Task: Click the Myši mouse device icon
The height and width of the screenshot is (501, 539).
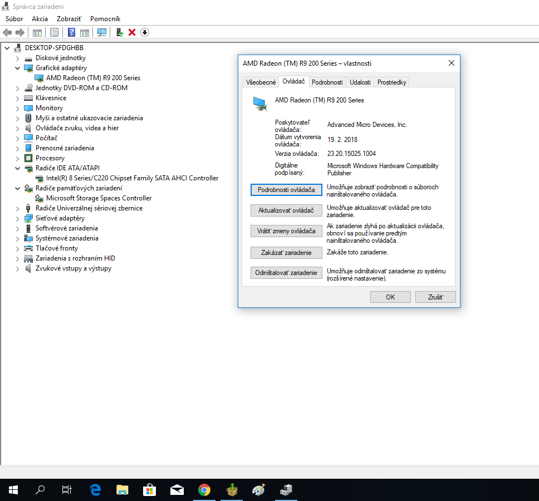Action: point(28,118)
